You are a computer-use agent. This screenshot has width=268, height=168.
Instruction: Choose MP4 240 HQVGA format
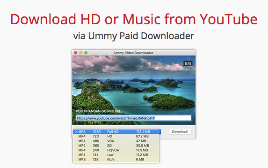click(x=116, y=150)
